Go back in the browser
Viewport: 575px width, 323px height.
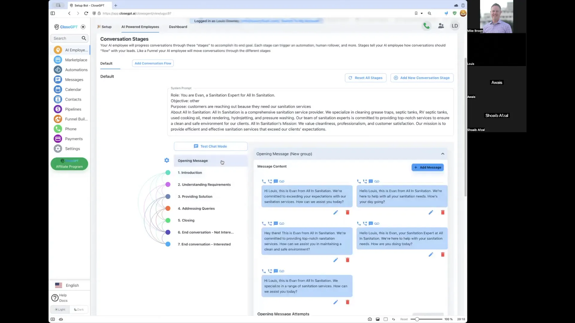[x=69, y=13]
